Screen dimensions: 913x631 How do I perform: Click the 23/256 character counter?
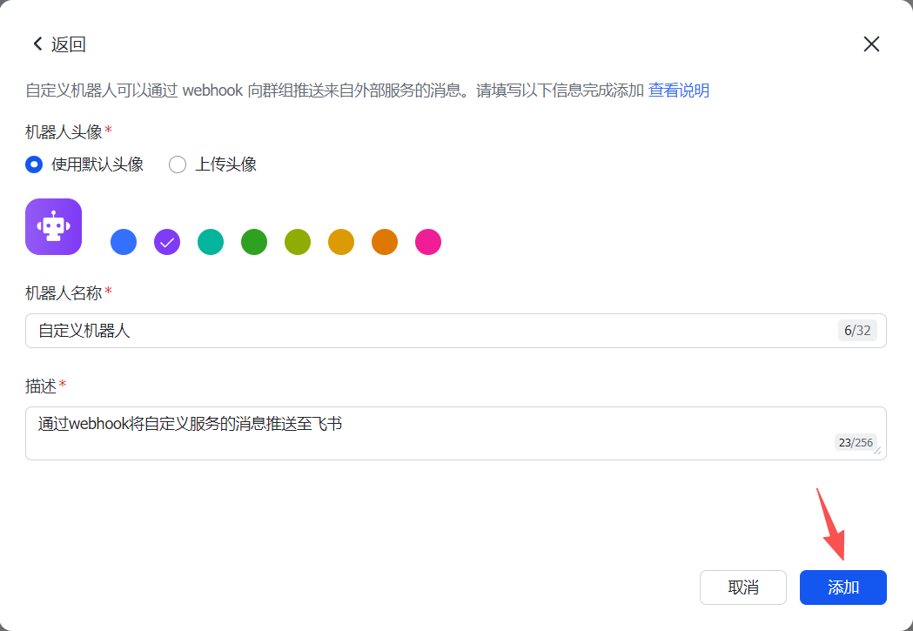[856, 442]
